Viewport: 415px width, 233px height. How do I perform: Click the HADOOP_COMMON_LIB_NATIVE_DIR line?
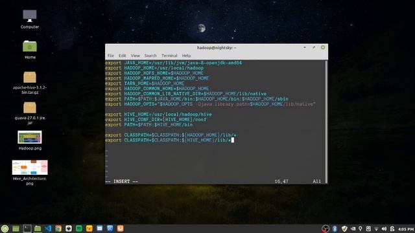[x=186, y=94]
